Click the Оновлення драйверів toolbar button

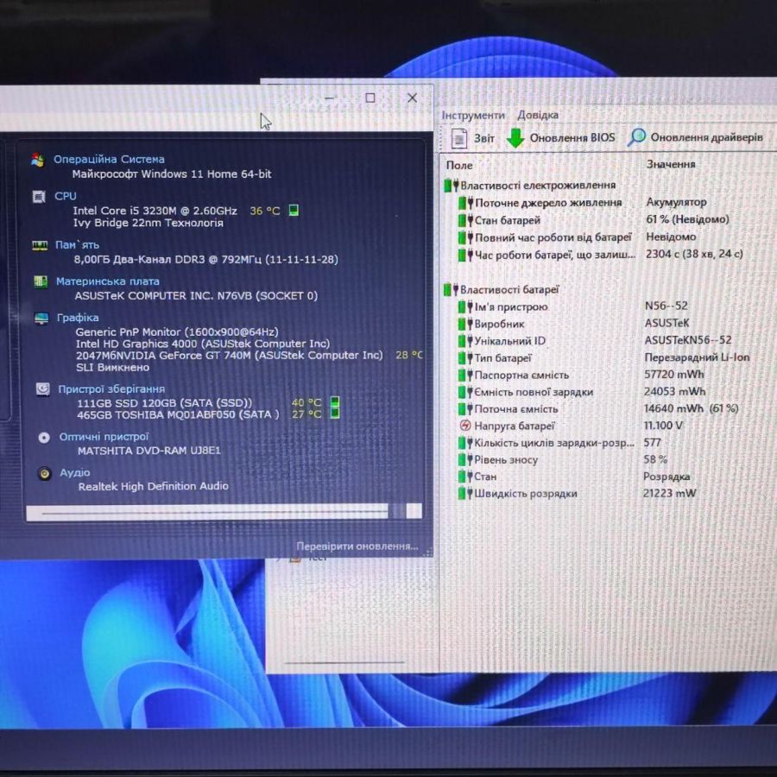695,137
